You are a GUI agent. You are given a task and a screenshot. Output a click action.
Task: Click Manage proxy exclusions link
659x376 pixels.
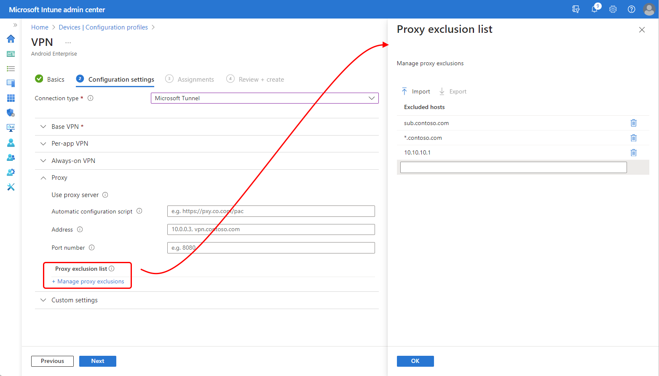(x=88, y=282)
